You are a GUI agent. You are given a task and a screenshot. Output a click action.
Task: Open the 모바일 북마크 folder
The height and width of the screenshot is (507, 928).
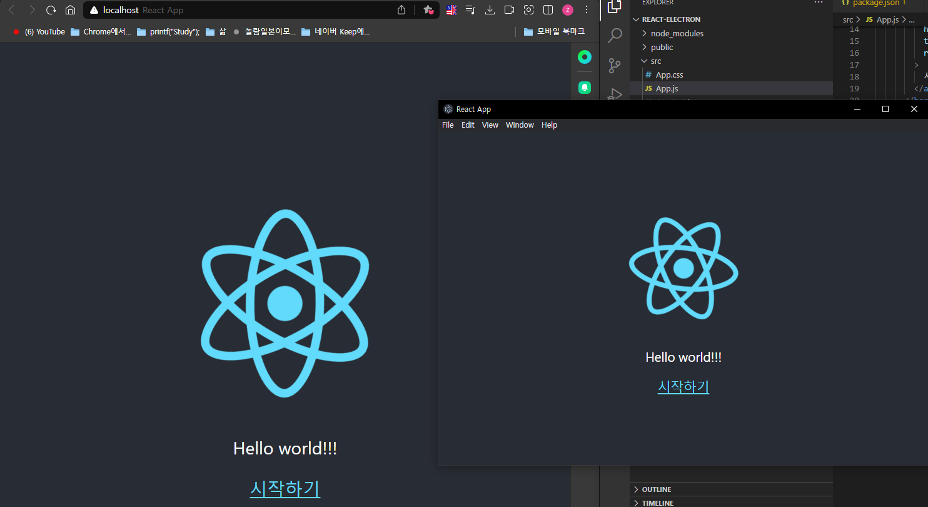pyautogui.click(x=554, y=32)
